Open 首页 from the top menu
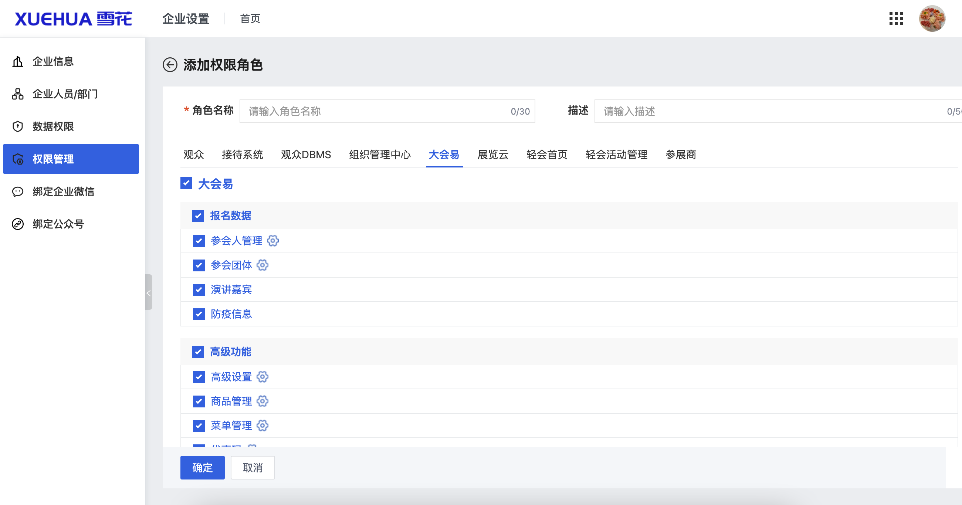Viewport: 962px width, 505px height. coord(250,18)
